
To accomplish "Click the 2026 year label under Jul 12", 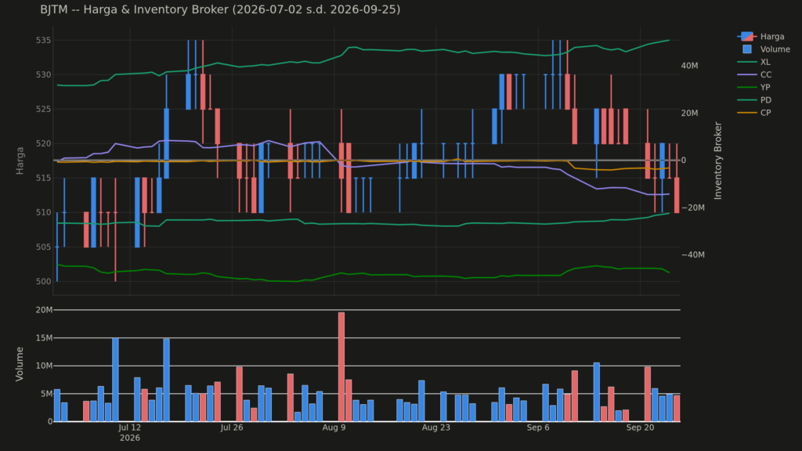I will click(129, 438).
